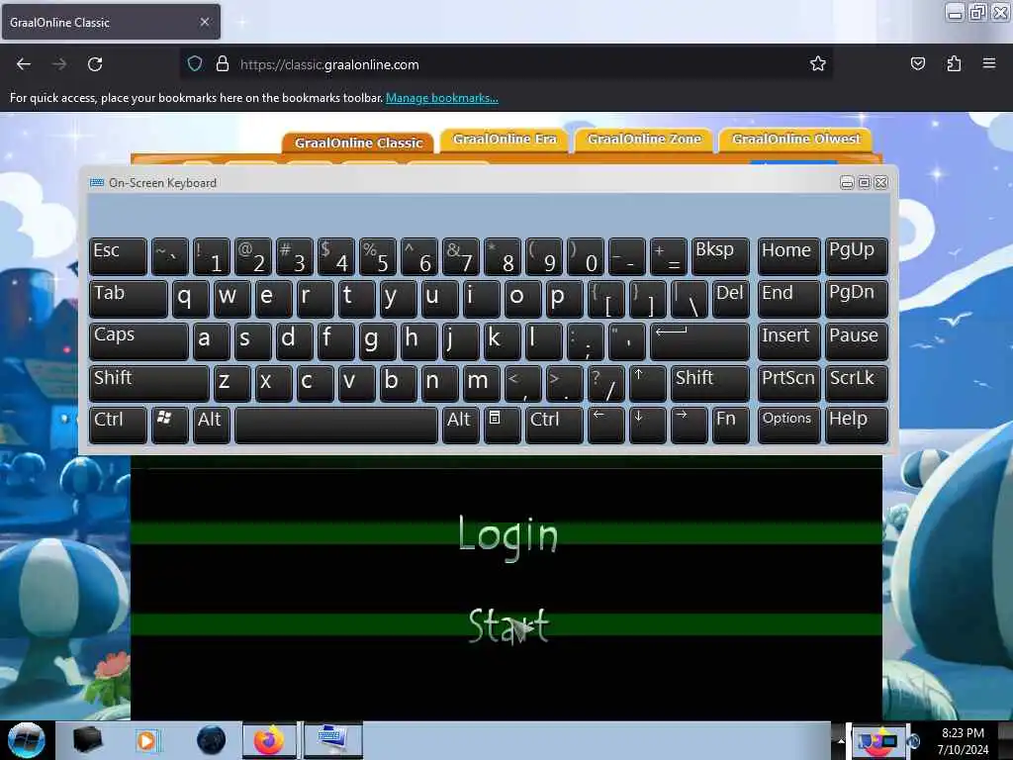Tap the Esc key on On-Screen Keyboard
Screen dimensions: 1013x760
coord(118,256)
